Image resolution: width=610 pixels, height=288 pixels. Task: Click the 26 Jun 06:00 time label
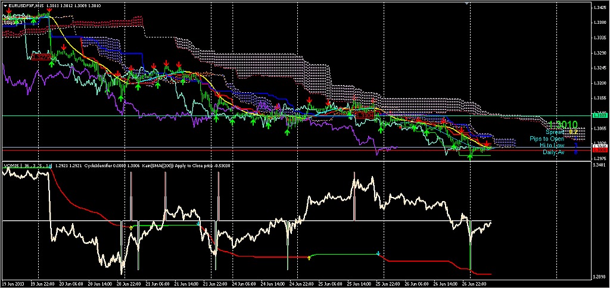click(x=418, y=284)
